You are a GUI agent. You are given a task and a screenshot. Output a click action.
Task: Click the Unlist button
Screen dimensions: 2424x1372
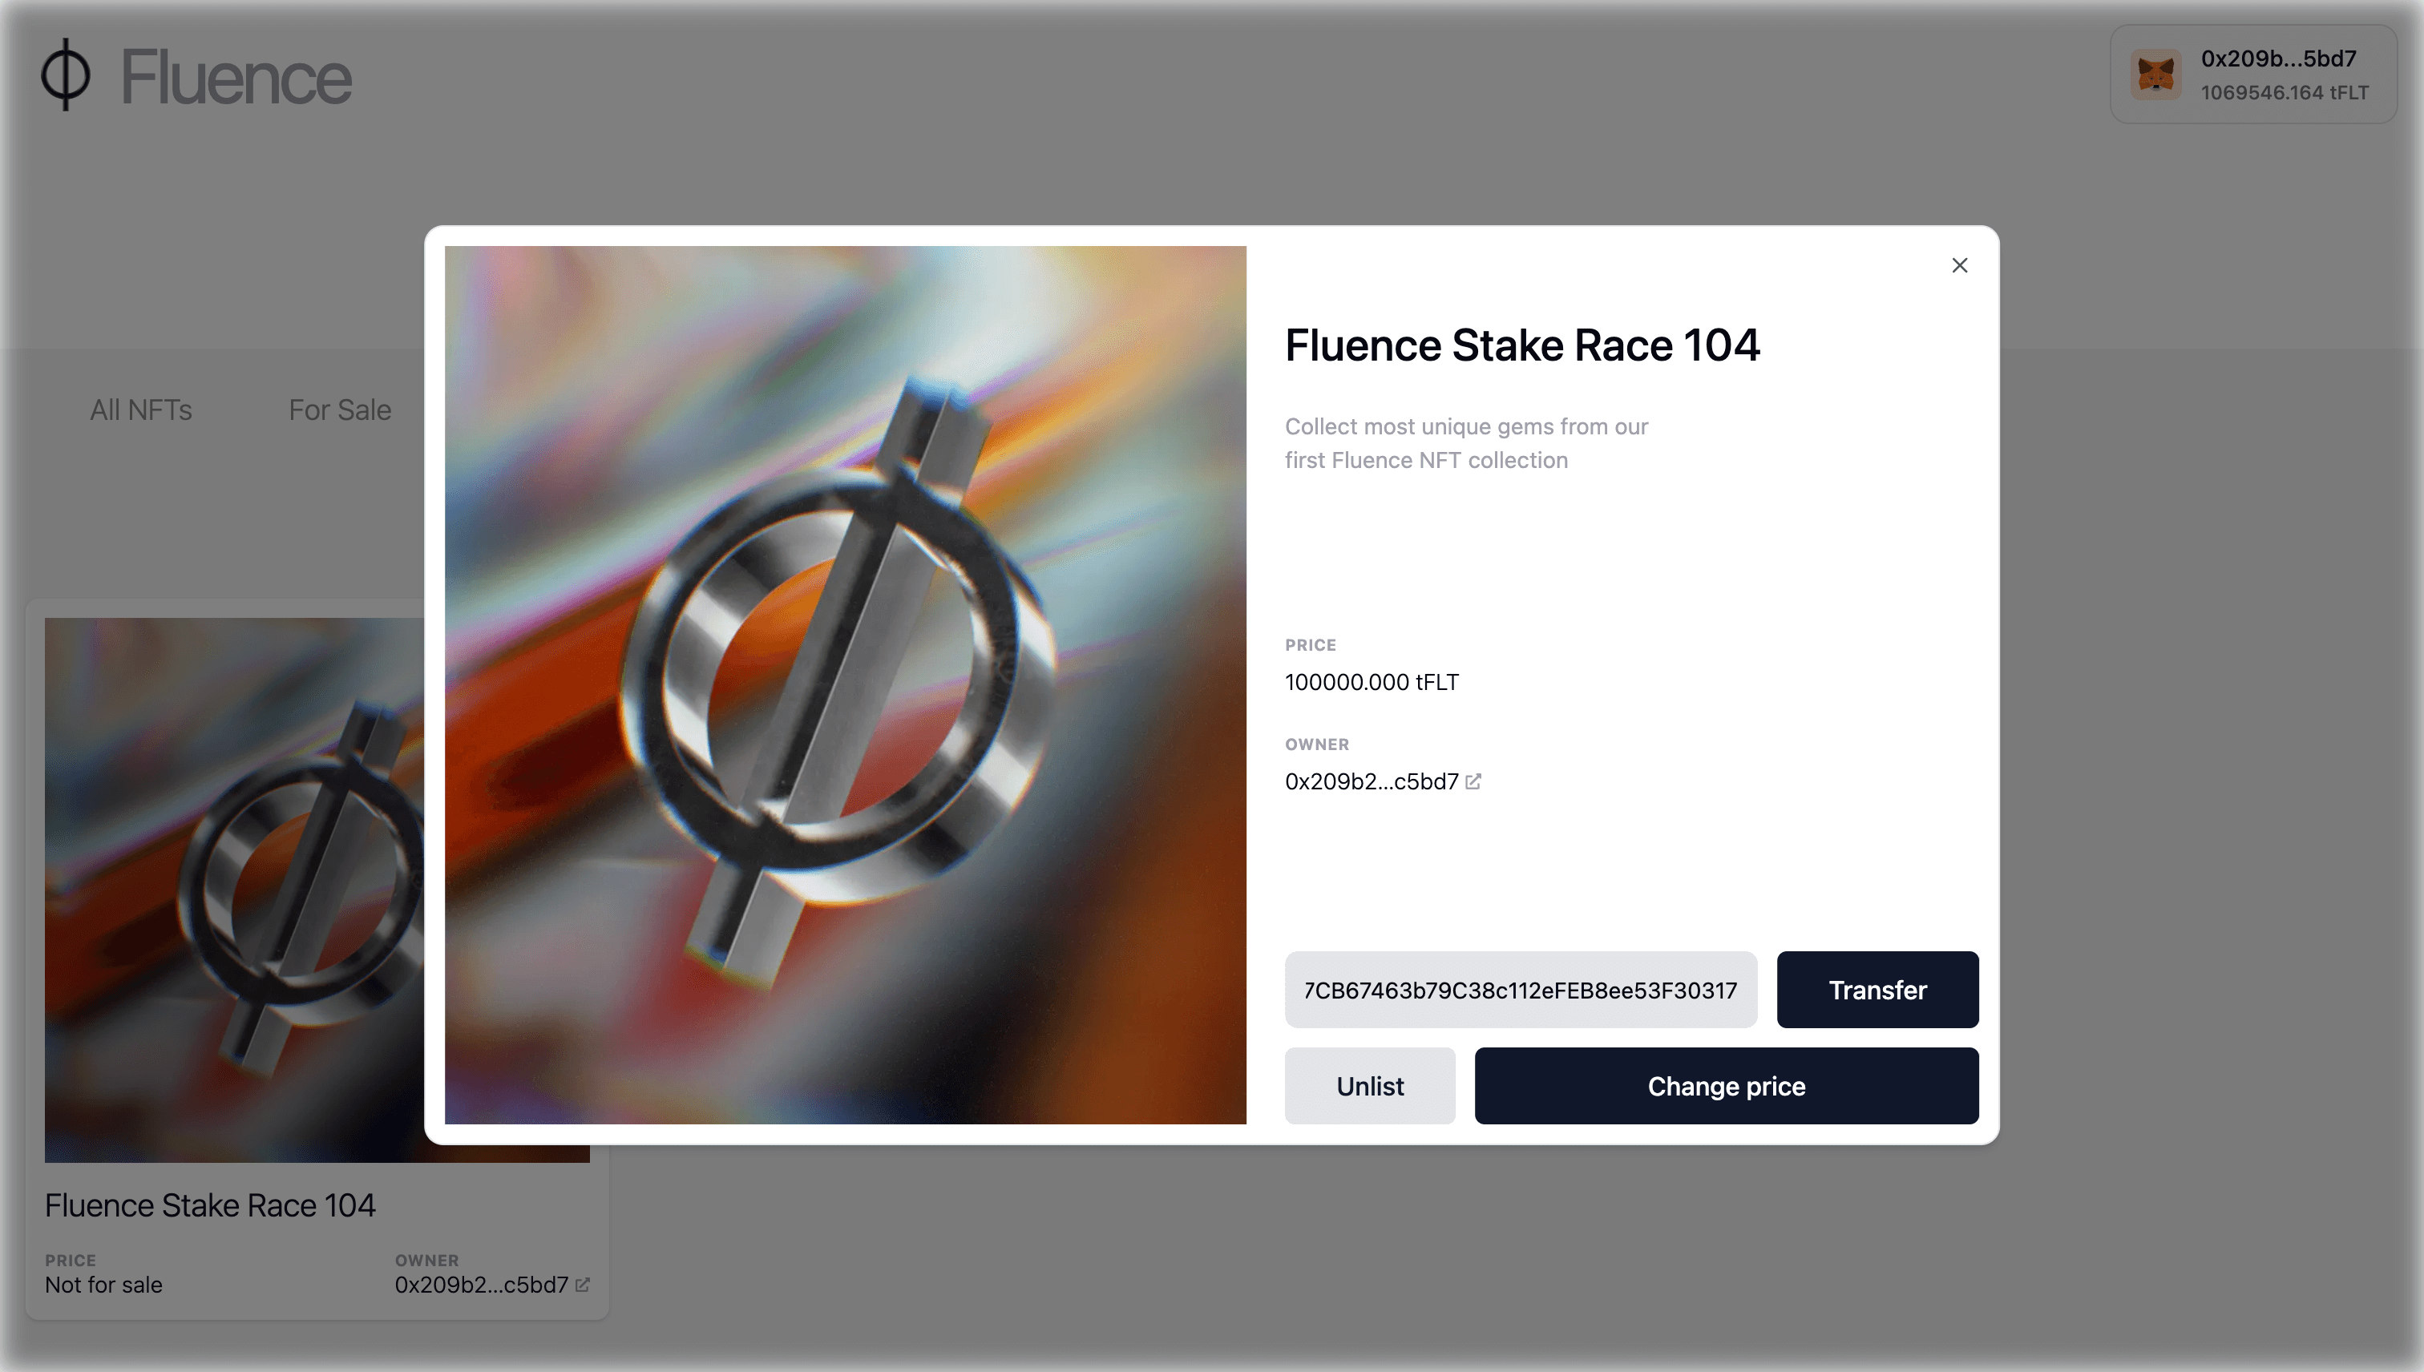coord(1369,1086)
